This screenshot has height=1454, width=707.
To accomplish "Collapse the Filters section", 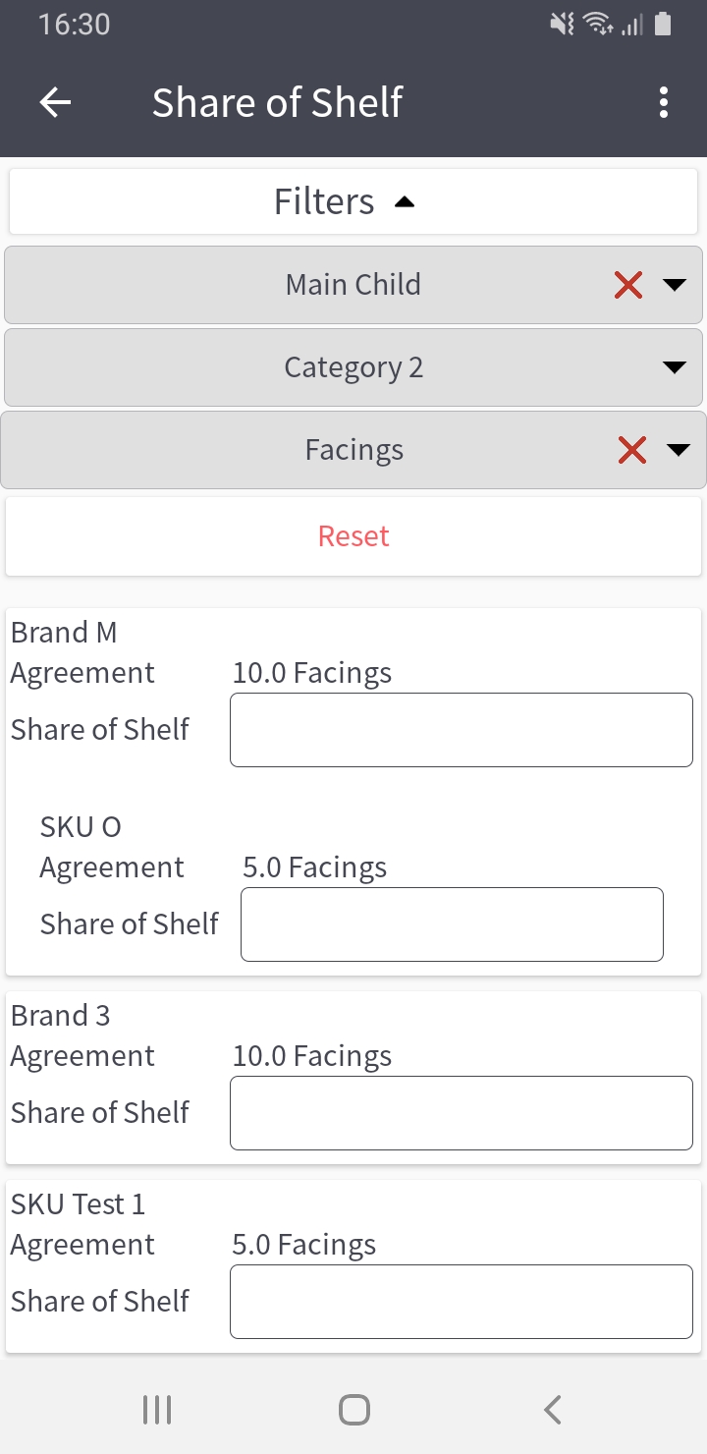I will (x=353, y=201).
